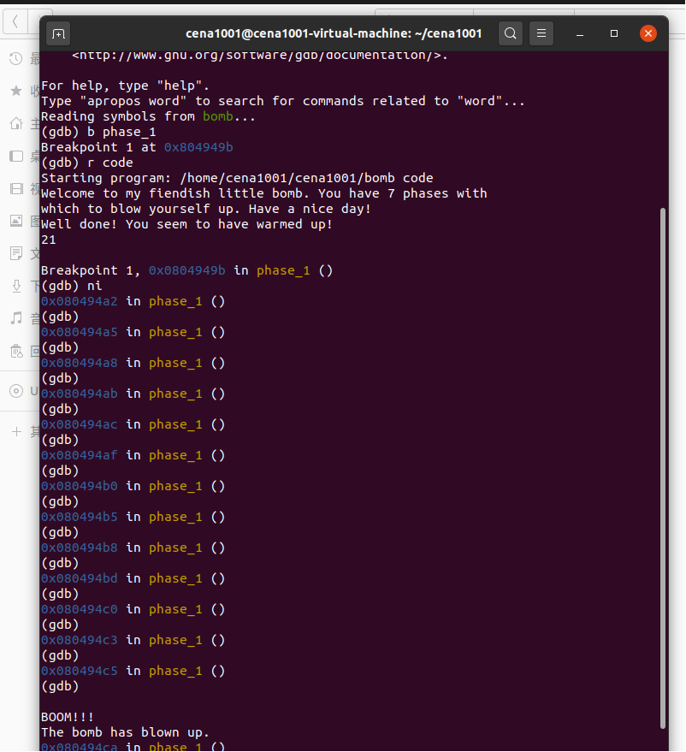Open Downloads in Files sidebar
Image resolution: width=686 pixels, height=752 pixels.
coord(16,286)
